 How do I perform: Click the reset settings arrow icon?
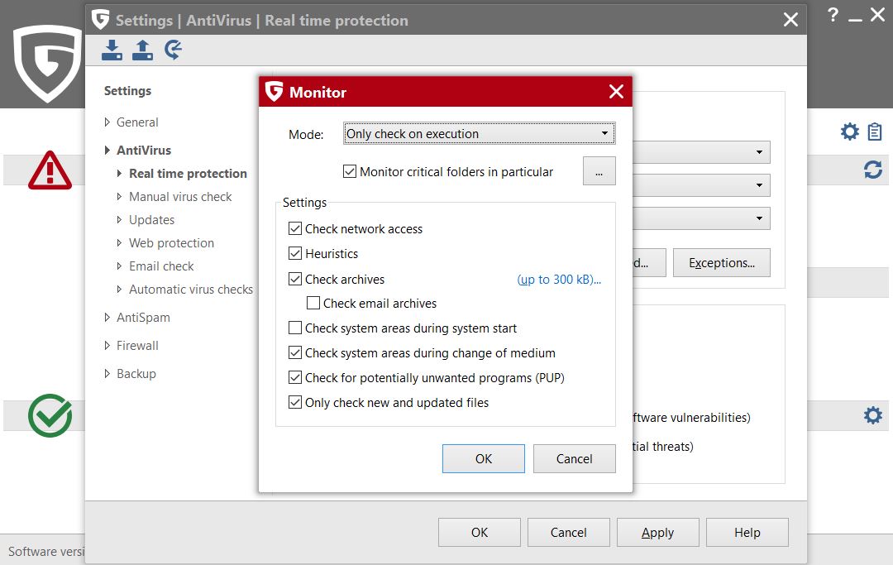coord(173,50)
